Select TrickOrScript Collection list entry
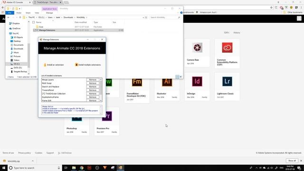Viewport: 304px width, 171px height. [54, 94]
